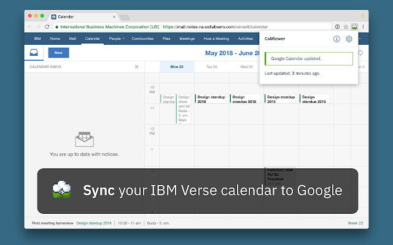
Task: Click the 10:30 - 11 am meeting time
Action: (x=130, y=223)
